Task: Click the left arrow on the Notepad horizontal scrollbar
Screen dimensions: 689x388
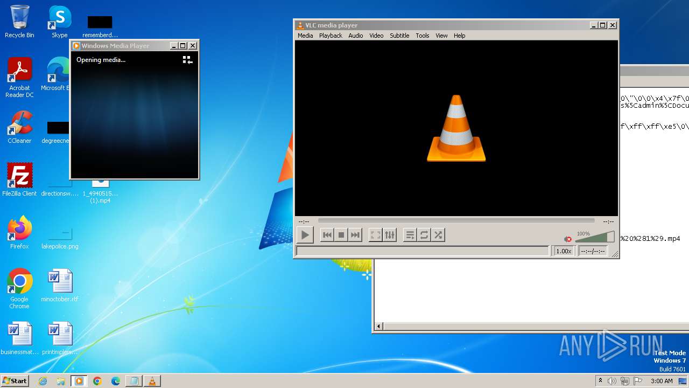Action: click(x=378, y=326)
